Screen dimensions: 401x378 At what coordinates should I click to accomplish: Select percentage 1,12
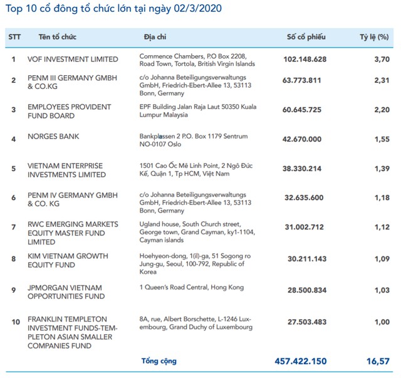click(382, 227)
